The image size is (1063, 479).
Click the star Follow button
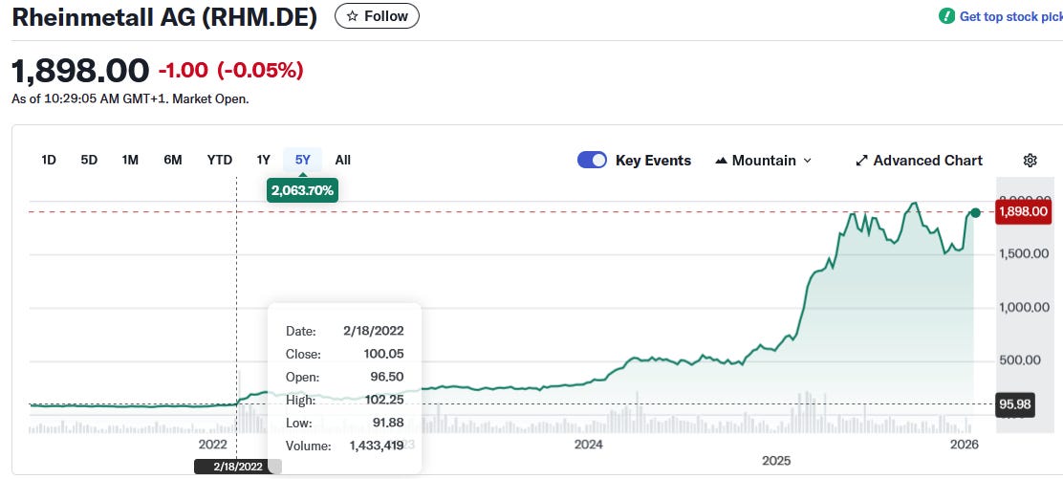pos(377,16)
